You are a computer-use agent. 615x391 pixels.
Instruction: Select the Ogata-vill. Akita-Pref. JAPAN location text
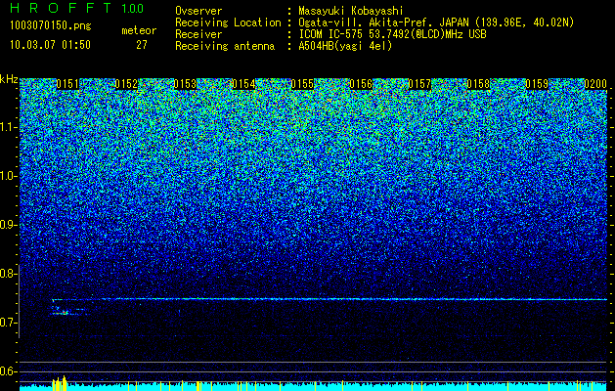(436, 22)
